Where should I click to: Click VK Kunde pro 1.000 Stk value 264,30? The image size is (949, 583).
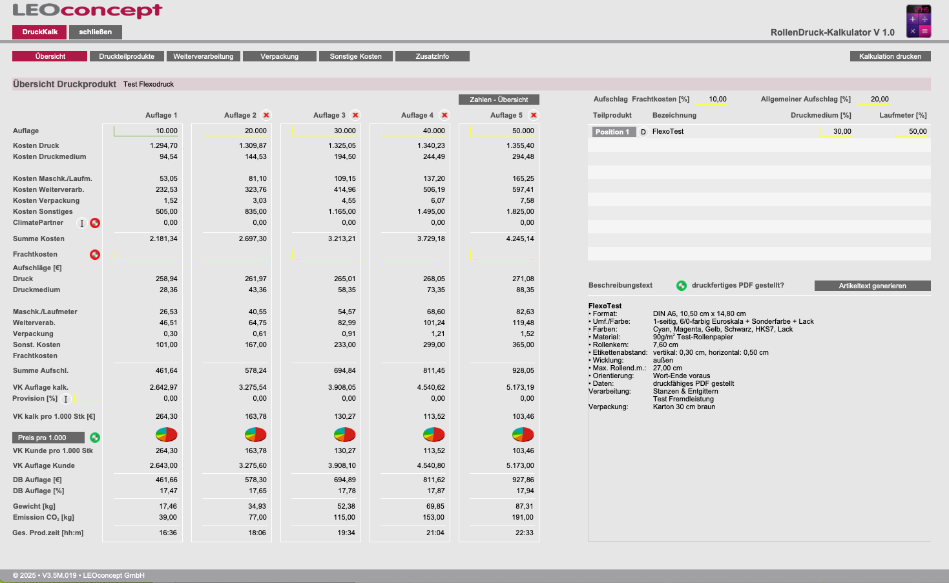(166, 450)
